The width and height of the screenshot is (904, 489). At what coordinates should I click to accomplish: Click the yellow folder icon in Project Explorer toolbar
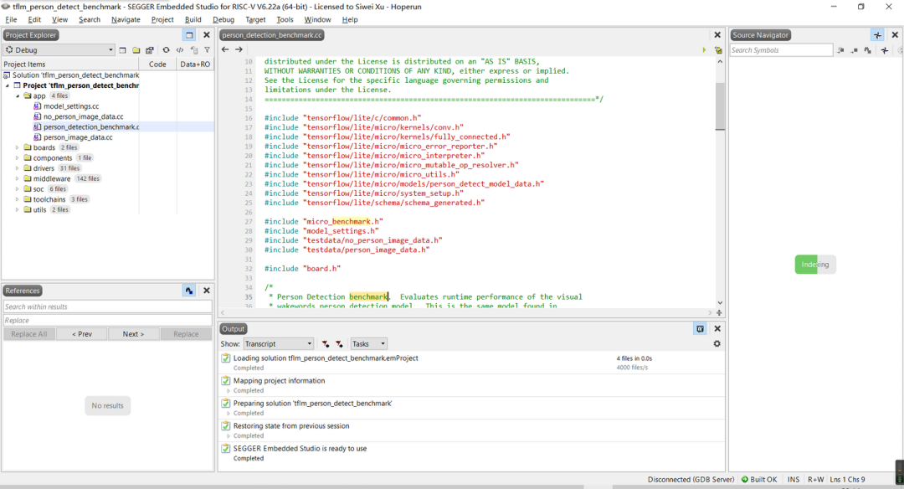point(136,50)
